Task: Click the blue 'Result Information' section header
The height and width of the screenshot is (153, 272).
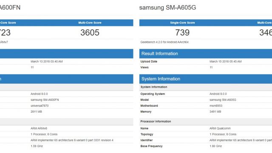Action: point(206,54)
